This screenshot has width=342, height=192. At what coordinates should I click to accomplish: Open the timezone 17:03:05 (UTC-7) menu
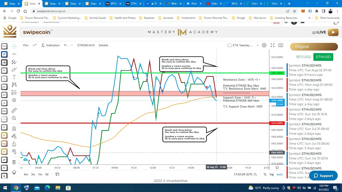pyautogui.click(x=245, y=174)
